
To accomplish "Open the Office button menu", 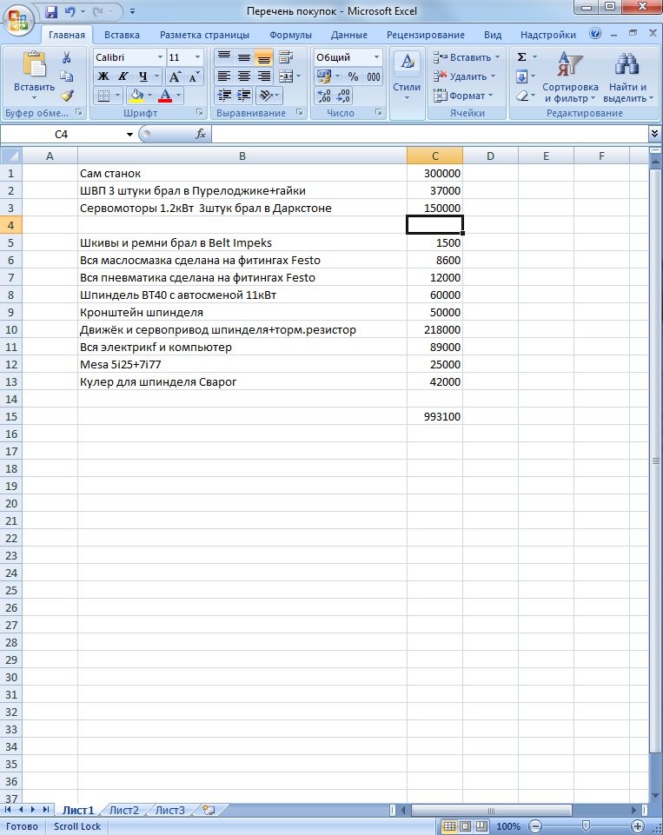I will point(18,20).
